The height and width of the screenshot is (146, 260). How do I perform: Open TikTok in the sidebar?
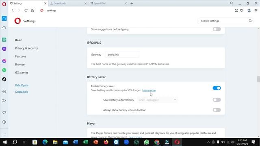click(4, 79)
